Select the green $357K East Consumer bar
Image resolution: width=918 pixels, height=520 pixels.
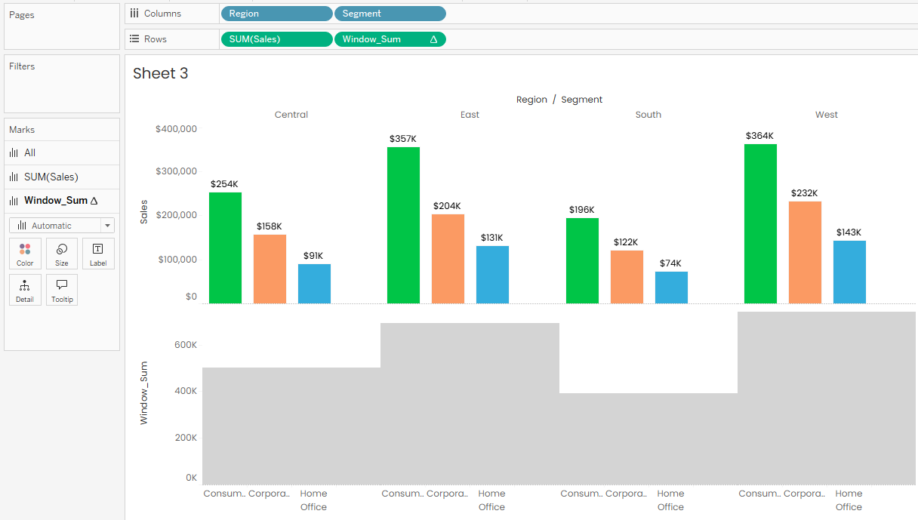(403, 225)
